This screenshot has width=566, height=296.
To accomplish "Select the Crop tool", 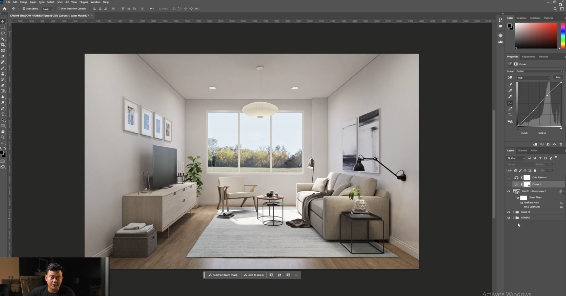I will click(x=3, y=44).
